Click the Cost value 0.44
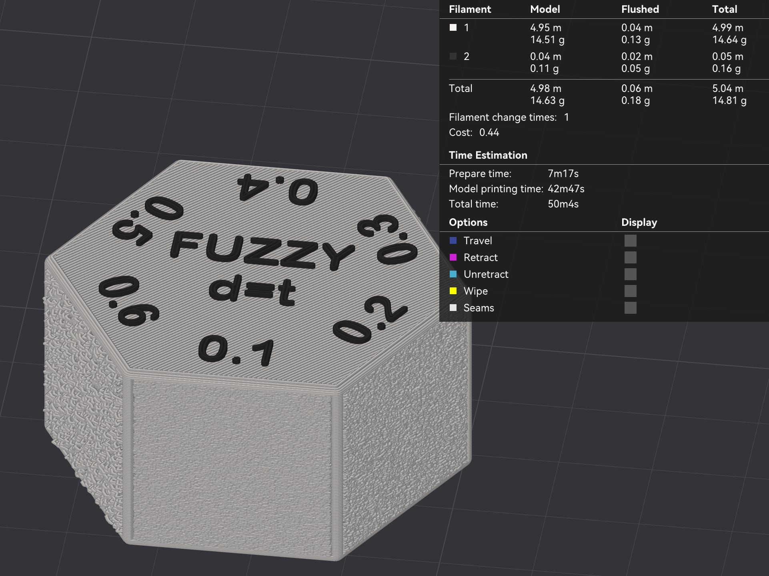The height and width of the screenshot is (576, 769). click(489, 132)
